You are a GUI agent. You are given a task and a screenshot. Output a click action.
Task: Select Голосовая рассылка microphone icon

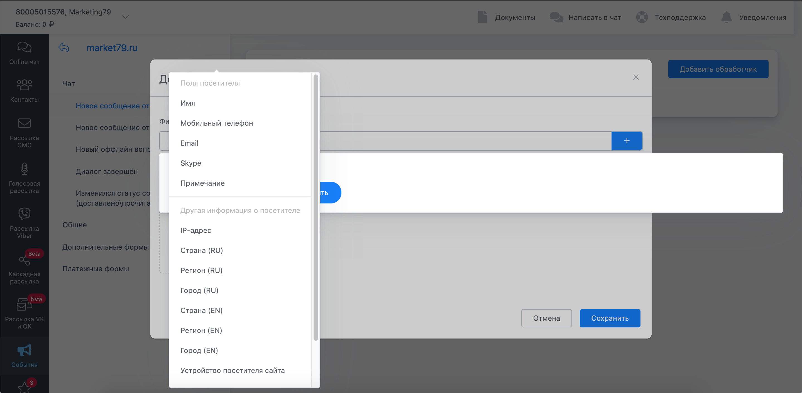[x=24, y=169]
